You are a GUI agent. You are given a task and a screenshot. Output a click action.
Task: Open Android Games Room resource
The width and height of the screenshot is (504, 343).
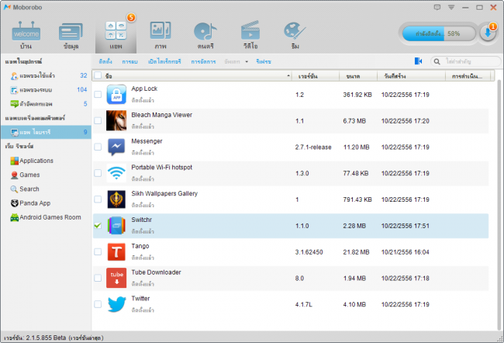[46, 217]
